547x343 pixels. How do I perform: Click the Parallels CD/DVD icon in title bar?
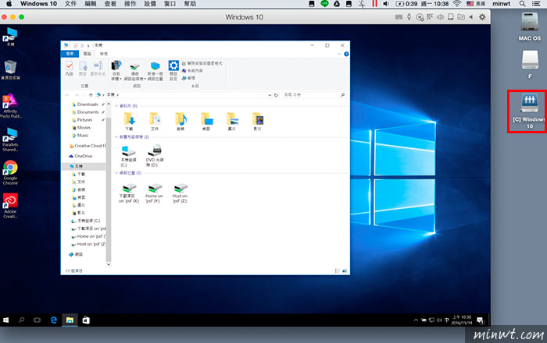coord(420,16)
